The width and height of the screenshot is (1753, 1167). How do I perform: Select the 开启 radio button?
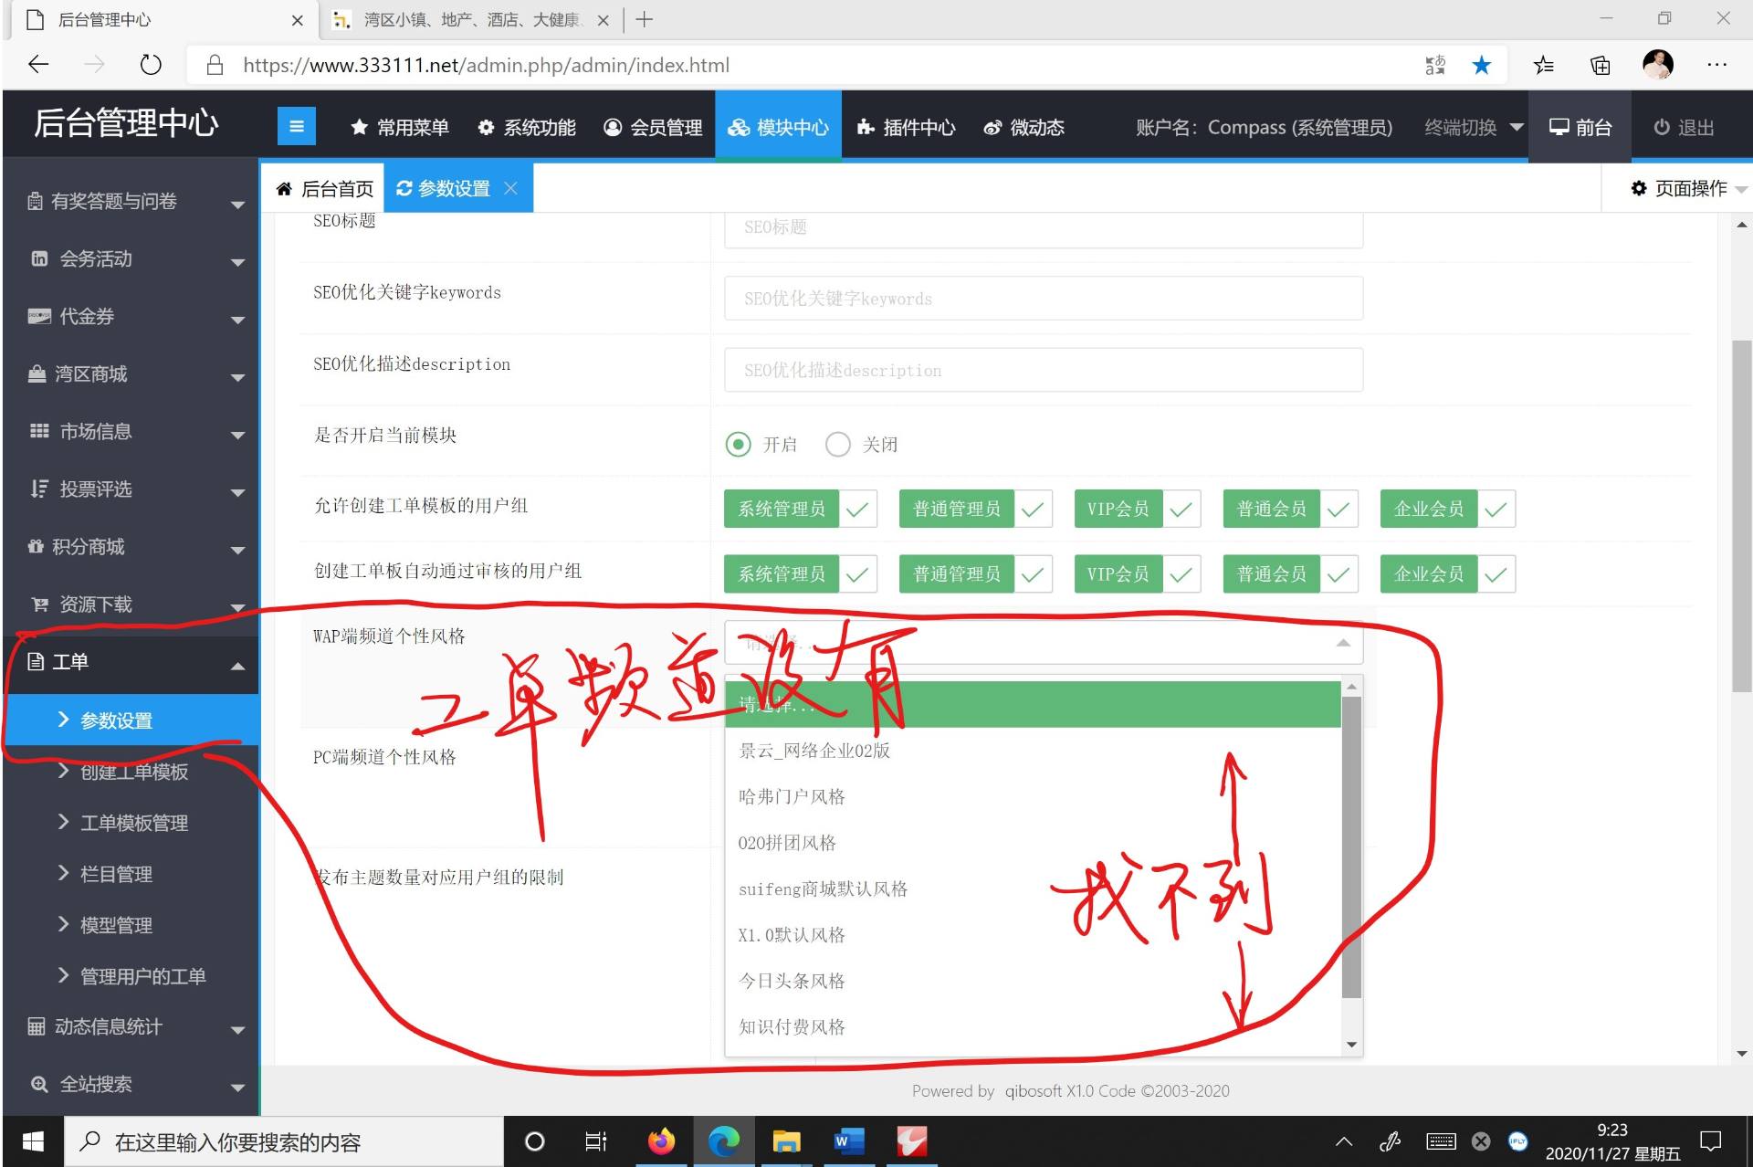click(738, 445)
